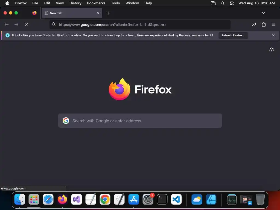Viewport: 280px width, 210px height.
Task: Open the Trash from the Dock
Action: coord(260,199)
